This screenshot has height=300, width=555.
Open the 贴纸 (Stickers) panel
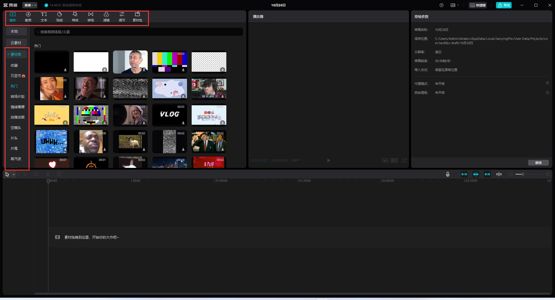(60, 17)
